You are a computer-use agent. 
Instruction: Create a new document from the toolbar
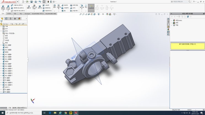point(23,2)
